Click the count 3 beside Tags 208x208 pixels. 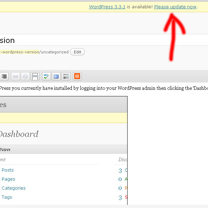tap(120, 198)
